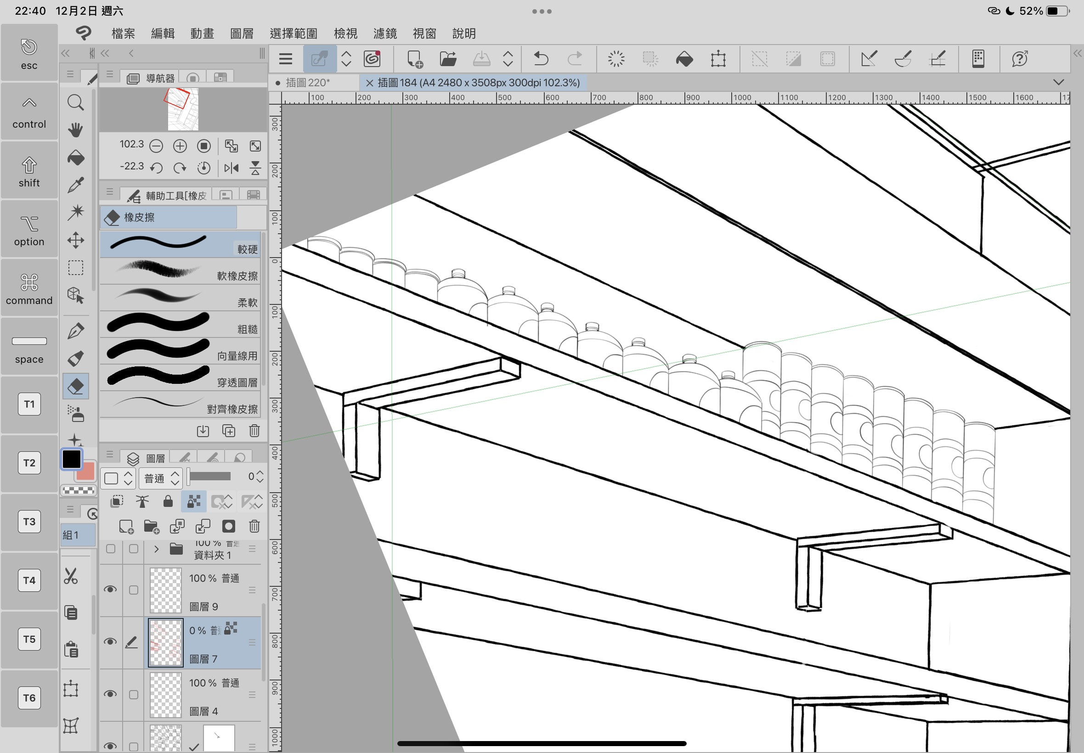This screenshot has height=753, width=1084.
Task: Expand the 資料夾 1 folder chevron
Action: click(156, 549)
